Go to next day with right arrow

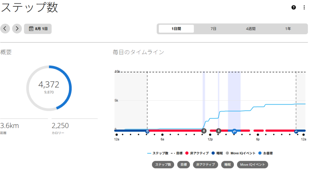[17, 29]
